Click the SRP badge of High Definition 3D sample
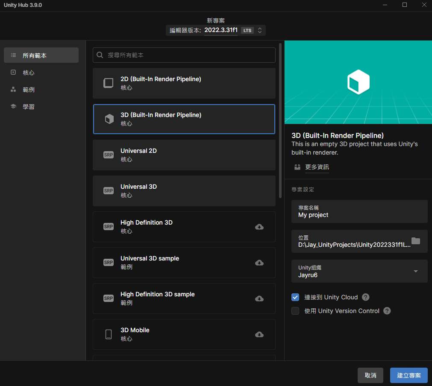Viewport: 432px width, 386px height. [x=109, y=298]
